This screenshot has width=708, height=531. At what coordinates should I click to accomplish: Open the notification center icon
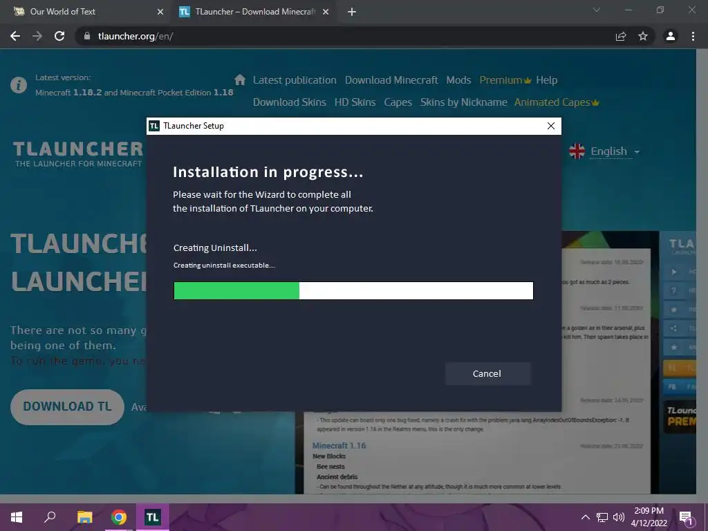(x=687, y=518)
